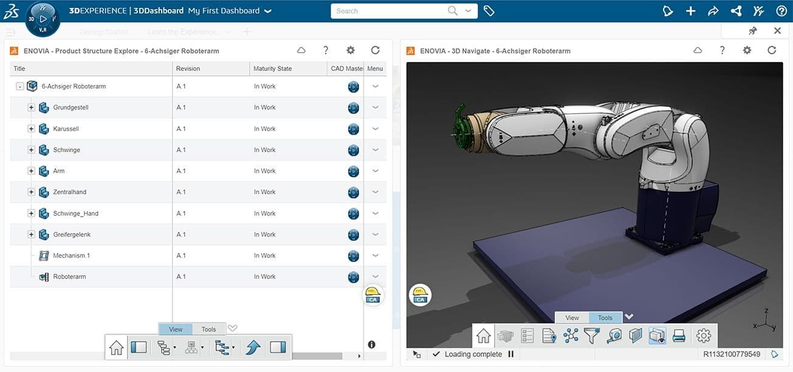Open the help question mark in top bar
This screenshot has width=793, height=372.
[x=781, y=11]
